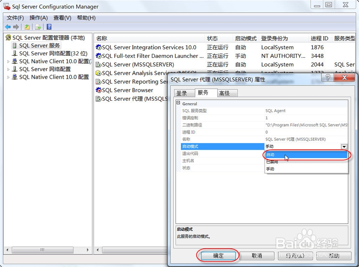Screen dimensions: 359x267
Task: Choose 已禁用 in the startup mode list
Action: pos(306,162)
